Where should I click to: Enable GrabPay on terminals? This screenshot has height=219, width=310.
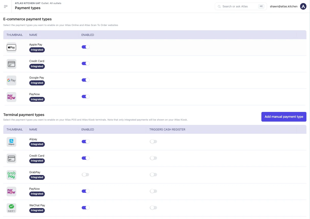coord(86,175)
